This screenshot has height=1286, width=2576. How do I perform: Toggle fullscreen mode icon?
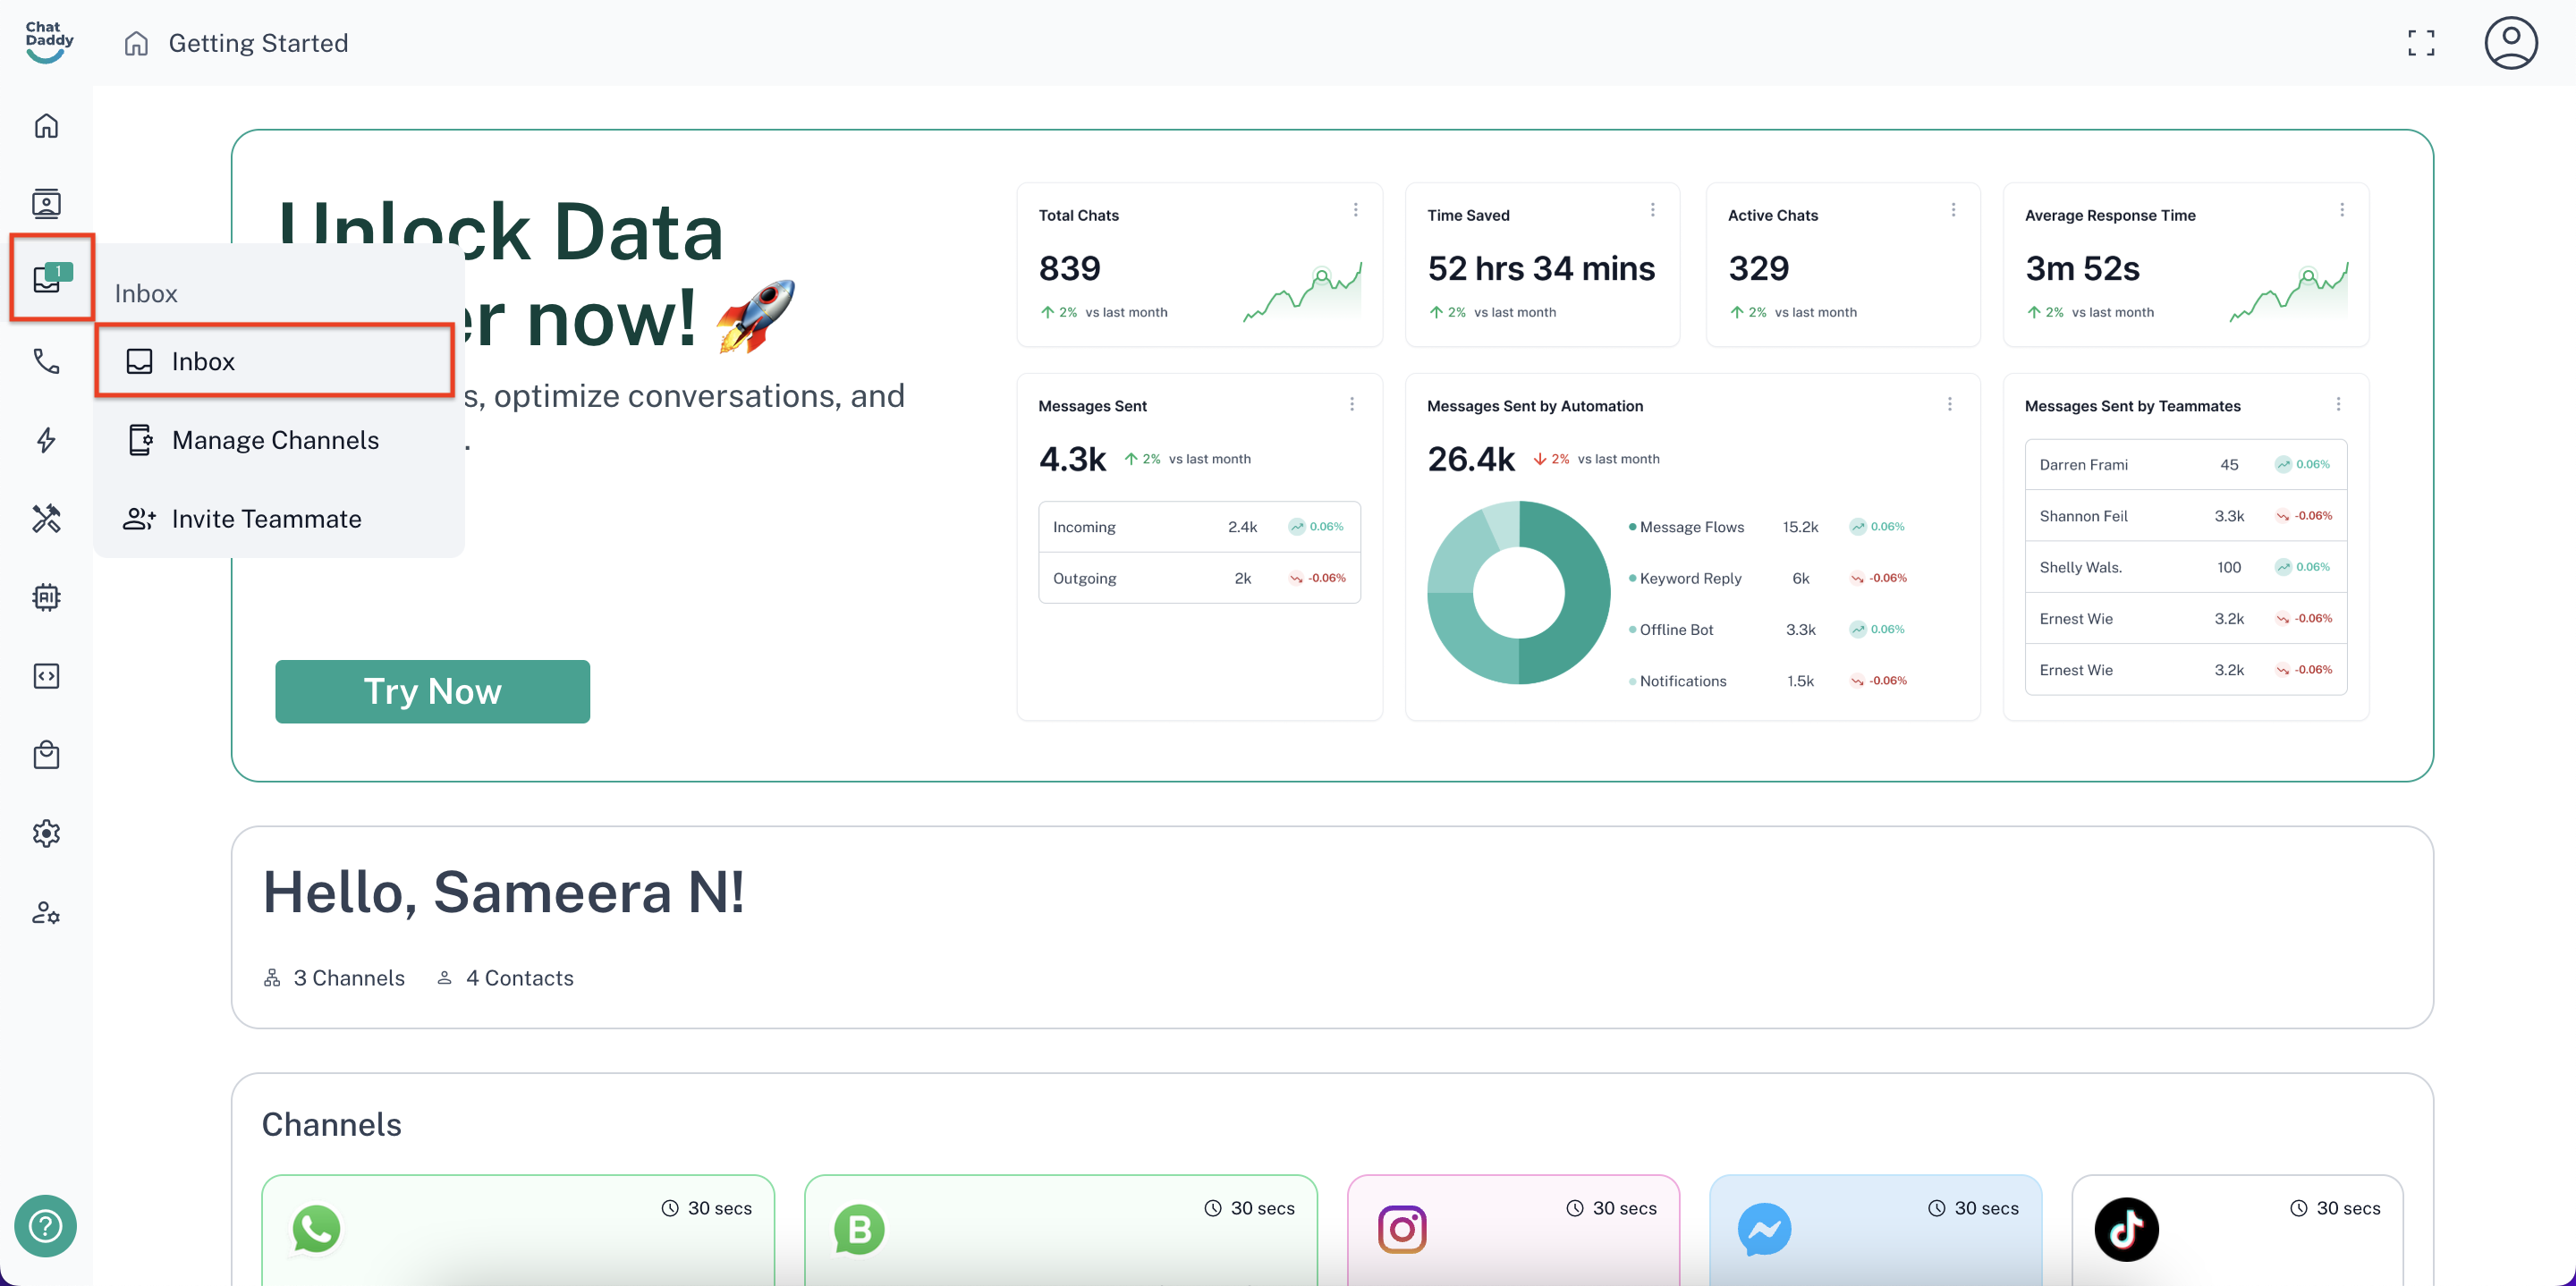[2420, 43]
